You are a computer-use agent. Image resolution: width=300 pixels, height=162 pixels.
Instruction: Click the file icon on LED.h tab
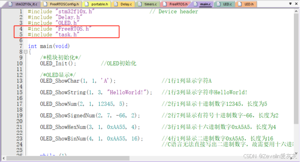pos(240,4)
